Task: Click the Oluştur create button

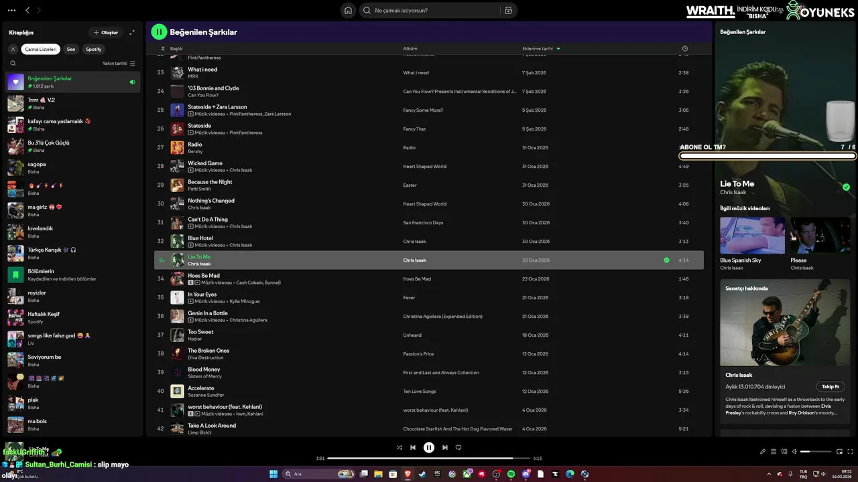Action: [x=106, y=32]
